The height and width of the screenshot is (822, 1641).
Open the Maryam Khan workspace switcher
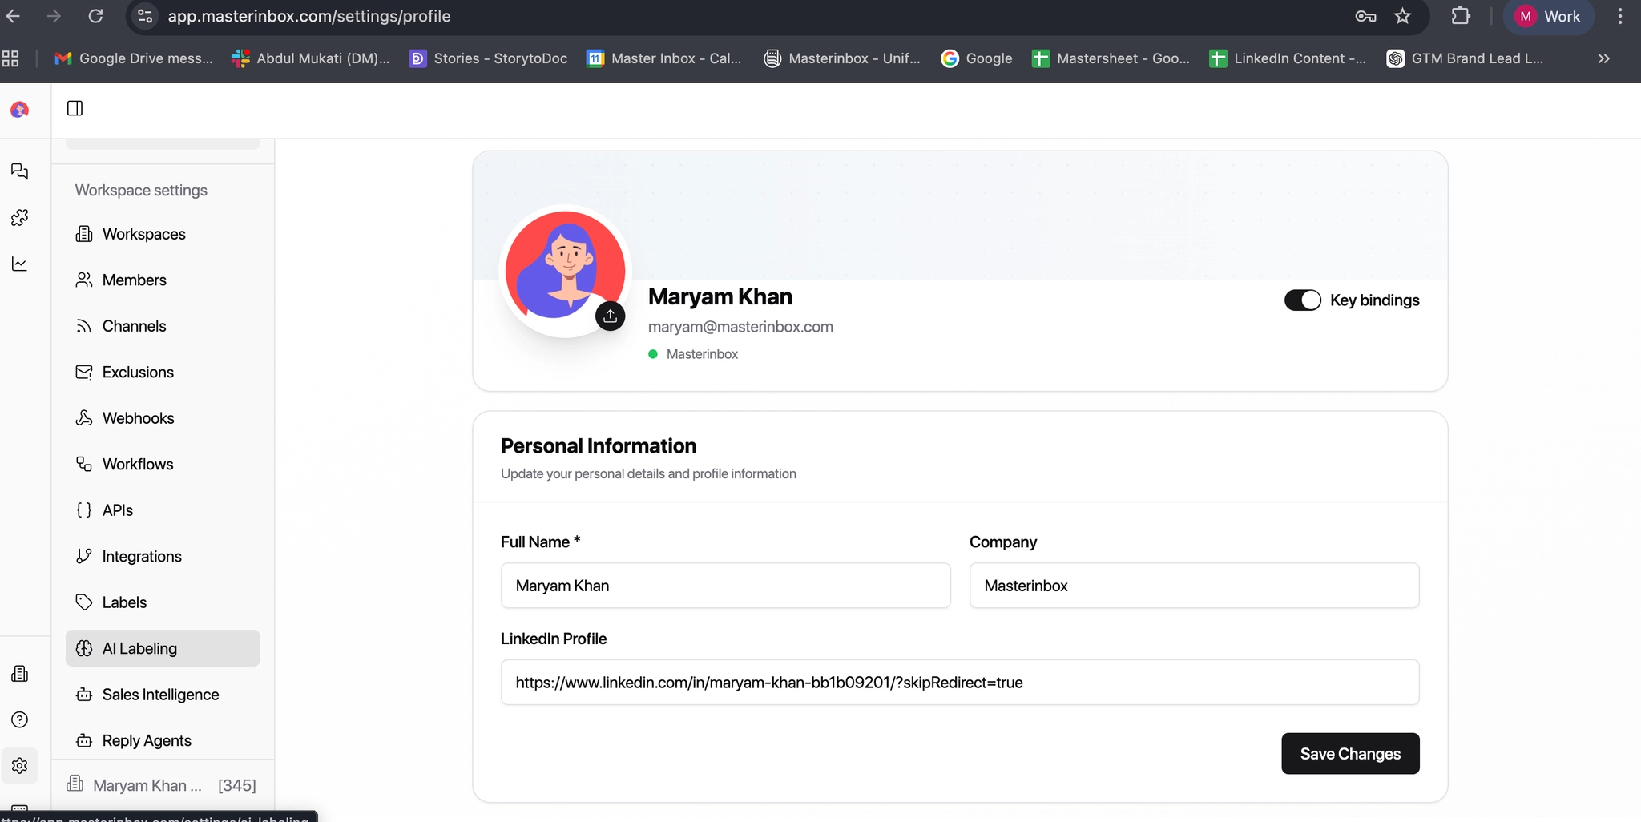click(x=162, y=785)
